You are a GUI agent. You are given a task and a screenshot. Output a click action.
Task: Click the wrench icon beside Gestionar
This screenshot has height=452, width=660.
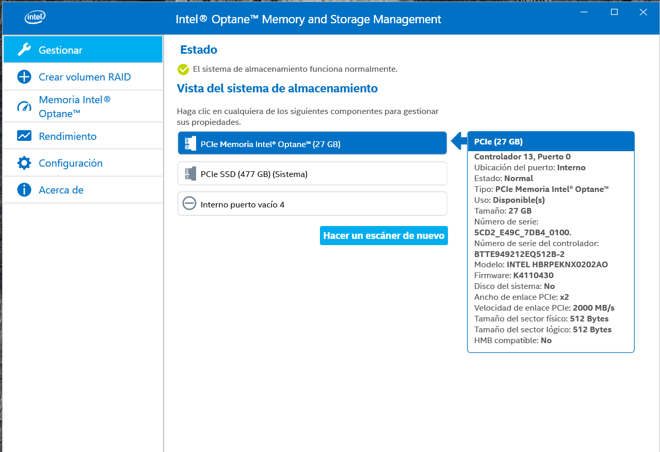(24, 50)
